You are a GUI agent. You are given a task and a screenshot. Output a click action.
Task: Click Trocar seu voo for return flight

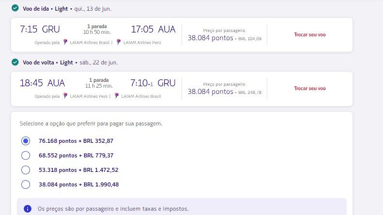tap(310, 88)
